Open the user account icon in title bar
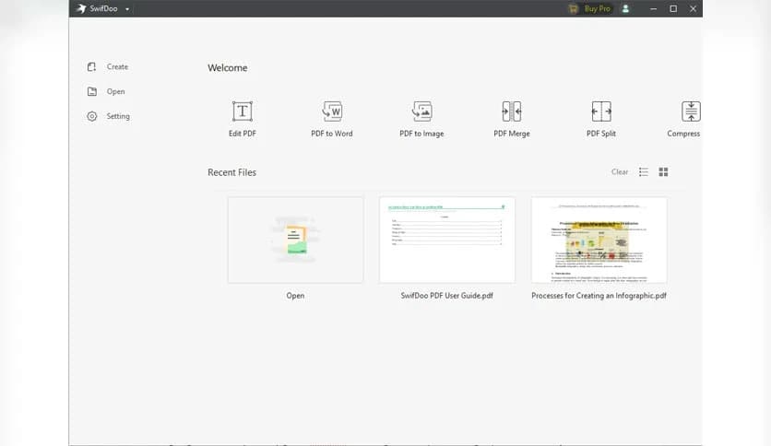Viewport: 771px width, 446px height. pos(626,9)
